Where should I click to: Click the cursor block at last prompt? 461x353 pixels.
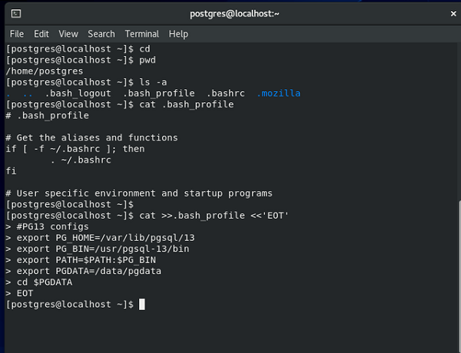141,304
